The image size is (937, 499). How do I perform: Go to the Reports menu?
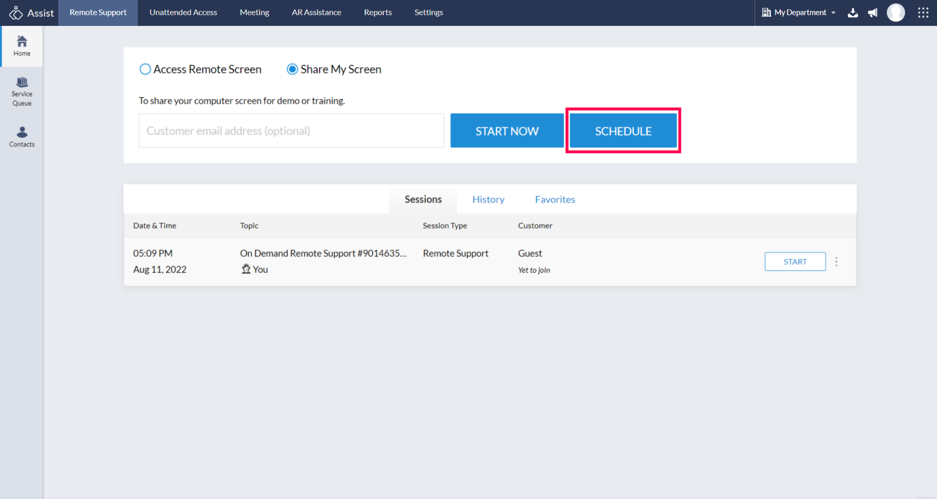(378, 13)
